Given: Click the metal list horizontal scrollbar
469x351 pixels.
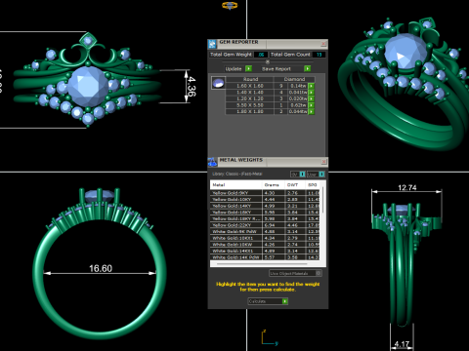Looking at the screenshot, I should pos(262,264).
